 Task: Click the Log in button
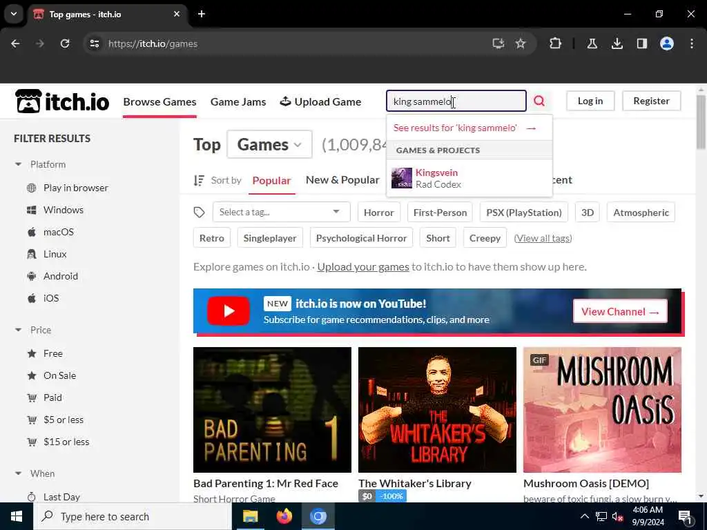click(x=590, y=101)
